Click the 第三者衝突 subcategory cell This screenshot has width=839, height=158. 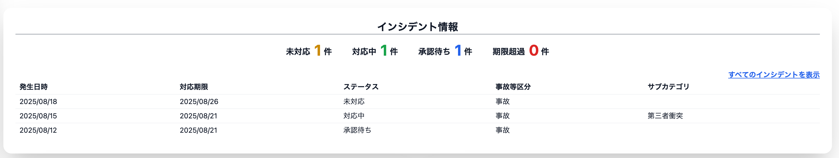[665, 116]
